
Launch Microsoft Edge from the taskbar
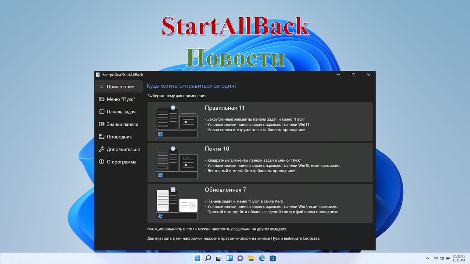(x=262, y=258)
